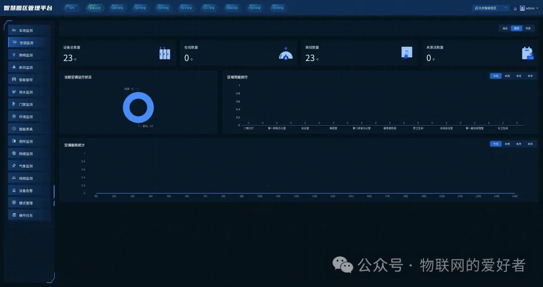Image resolution: width=543 pixels, height=287 pixels.
Task: Click 今天 in 空调能耗统计 panel
Action: [496, 144]
